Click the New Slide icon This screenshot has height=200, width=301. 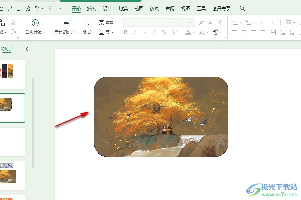[x=67, y=23]
